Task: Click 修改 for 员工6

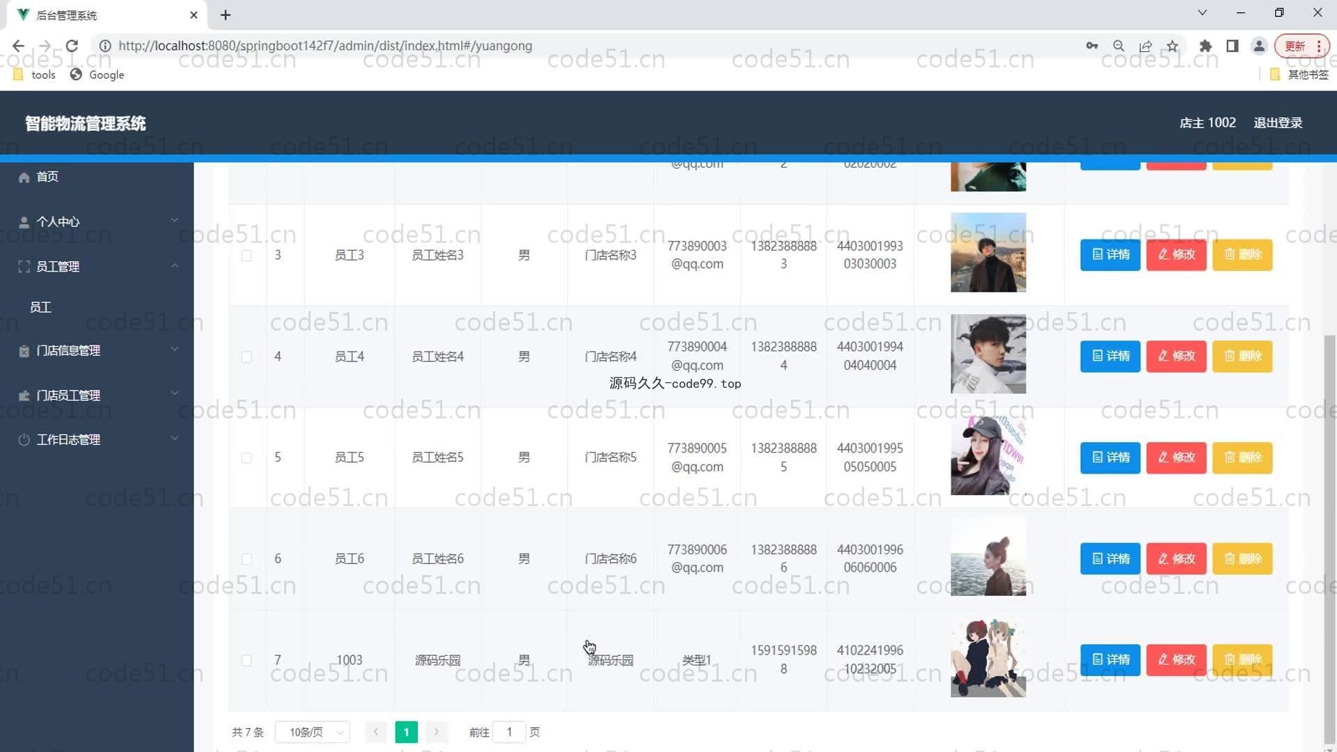Action: click(x=1176, y=558)
